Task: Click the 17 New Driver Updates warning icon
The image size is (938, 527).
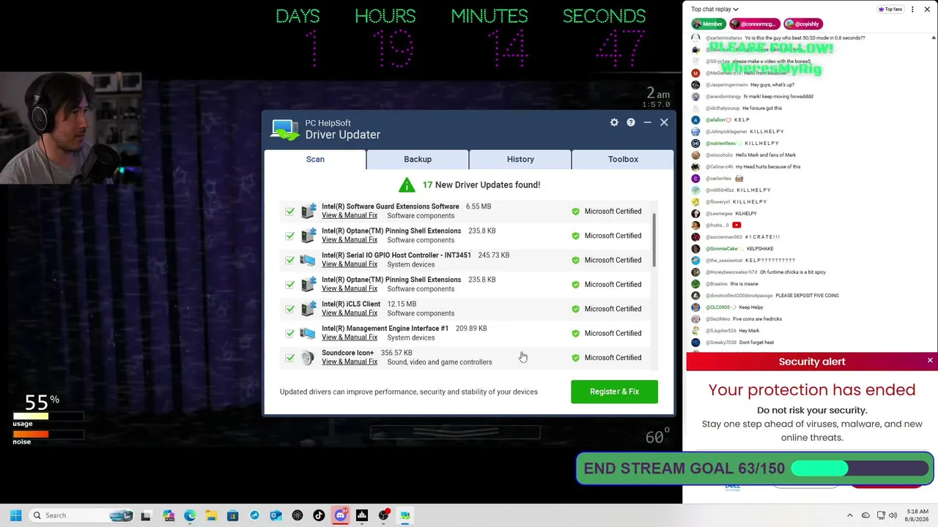Action: point(407,184)
